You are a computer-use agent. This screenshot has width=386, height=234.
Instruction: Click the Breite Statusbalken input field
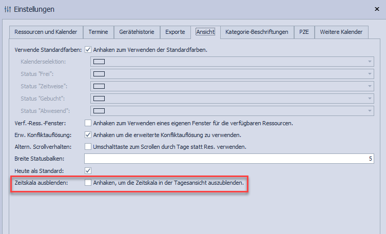[x=232, y=159]
